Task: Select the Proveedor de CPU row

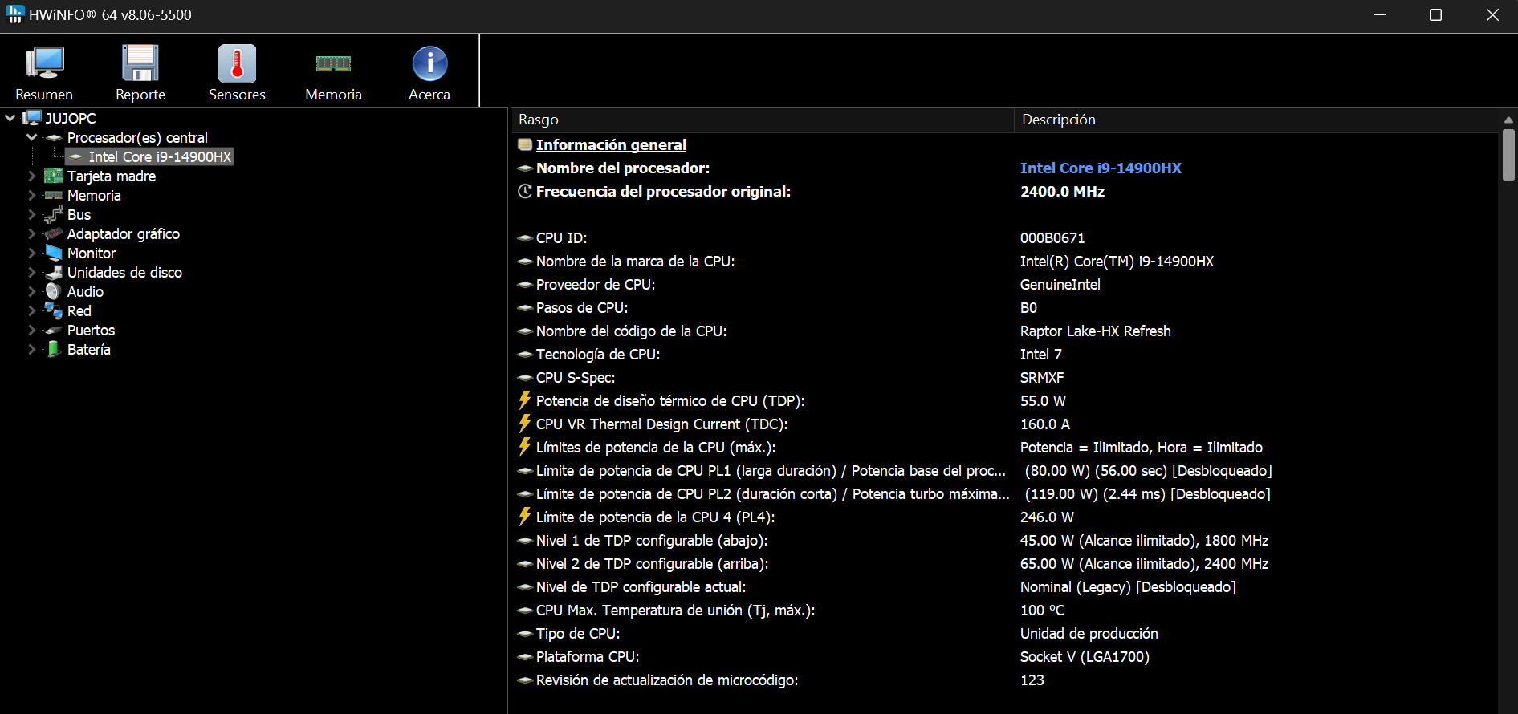Action: 1005,284
